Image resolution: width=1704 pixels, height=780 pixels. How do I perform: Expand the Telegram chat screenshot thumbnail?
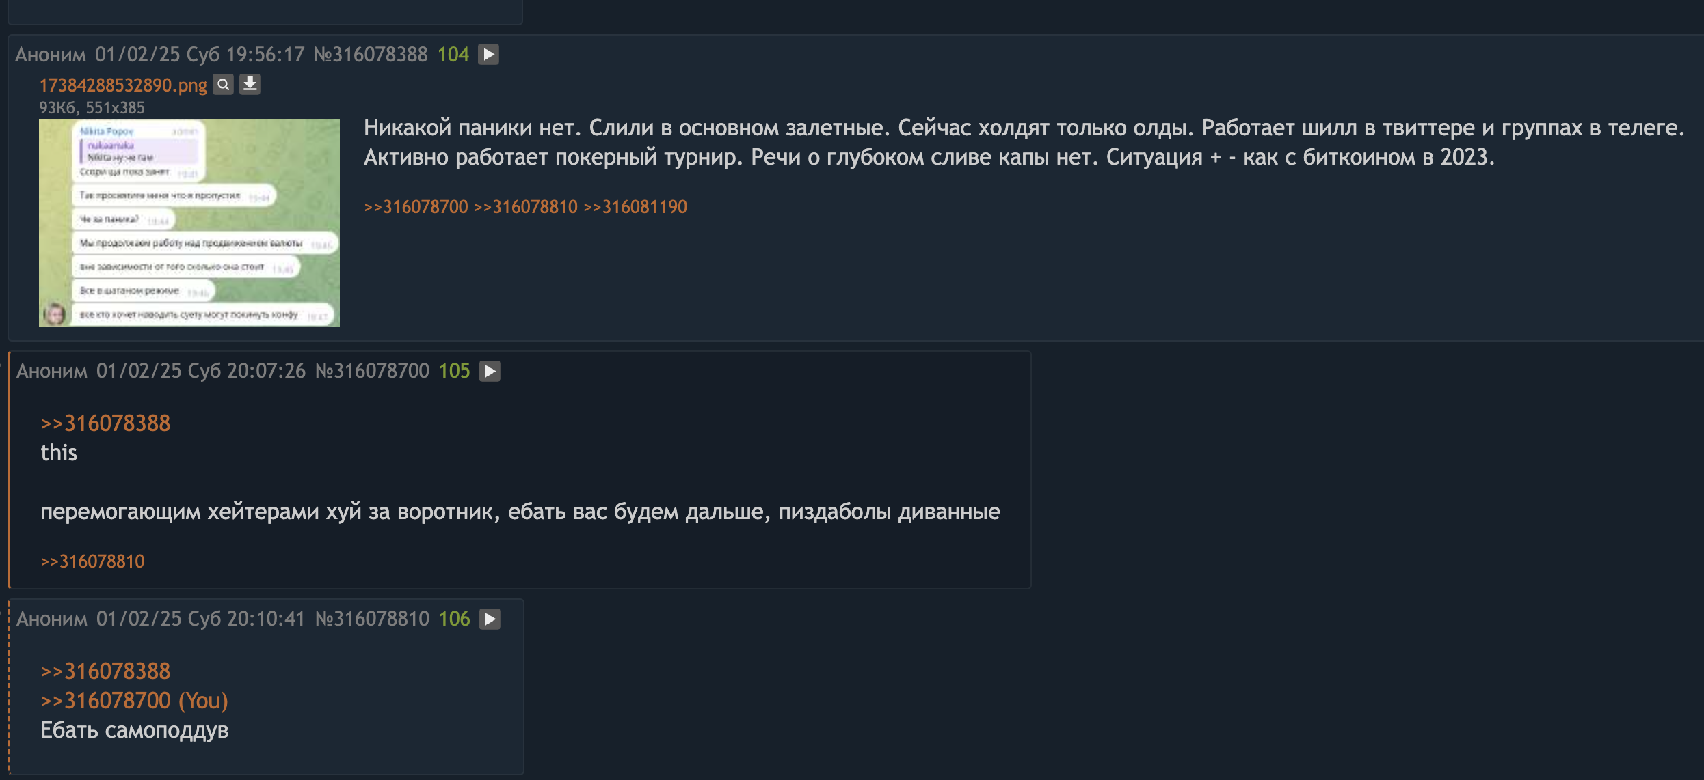(x=189, y=223)
